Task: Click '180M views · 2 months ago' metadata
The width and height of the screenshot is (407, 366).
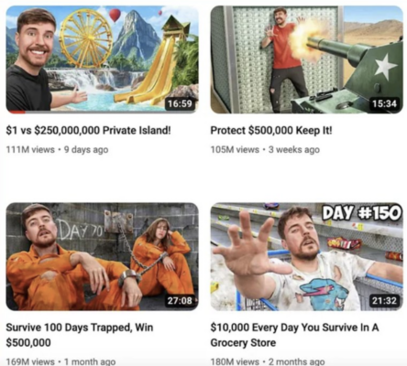Action: (268, 361)
